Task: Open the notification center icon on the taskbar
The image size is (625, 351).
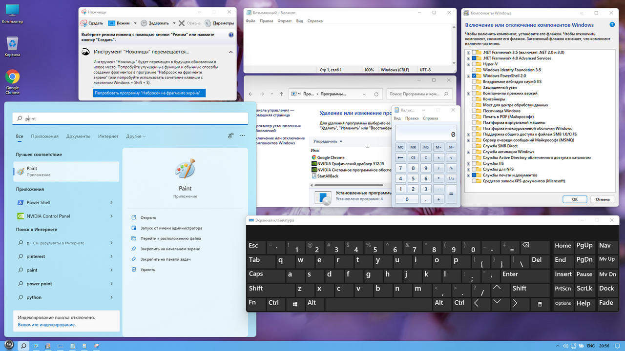Action: [618, 346]
